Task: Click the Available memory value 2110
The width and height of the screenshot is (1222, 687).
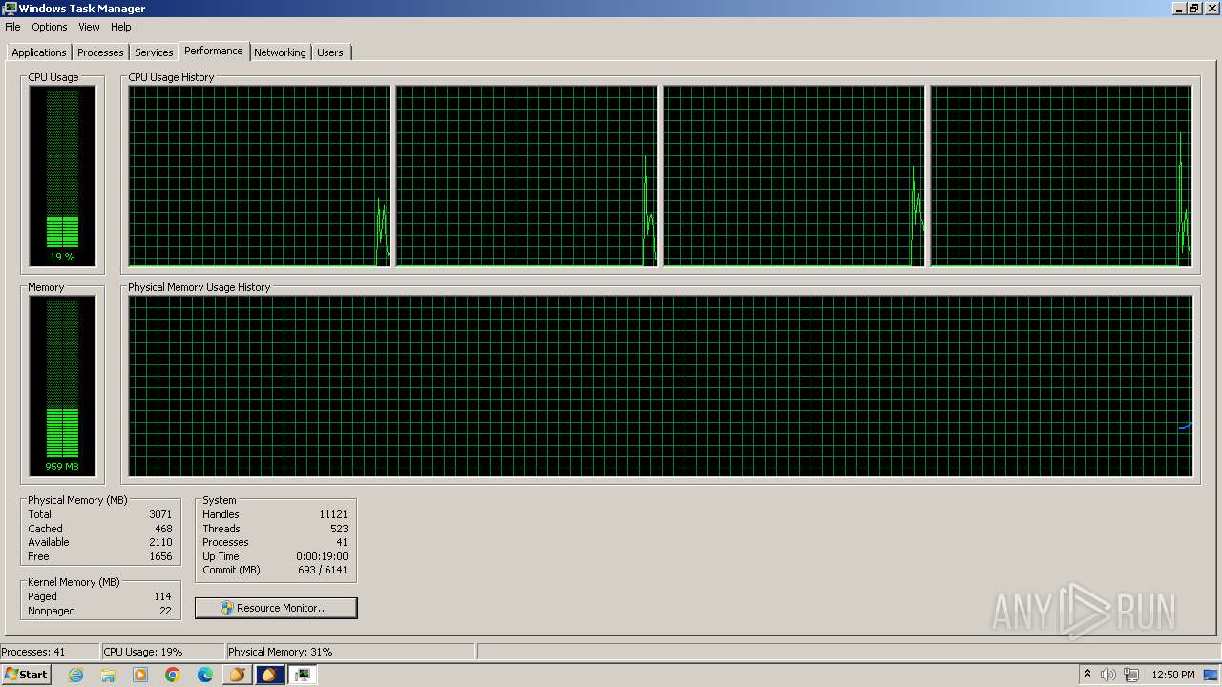Action: 160,542
